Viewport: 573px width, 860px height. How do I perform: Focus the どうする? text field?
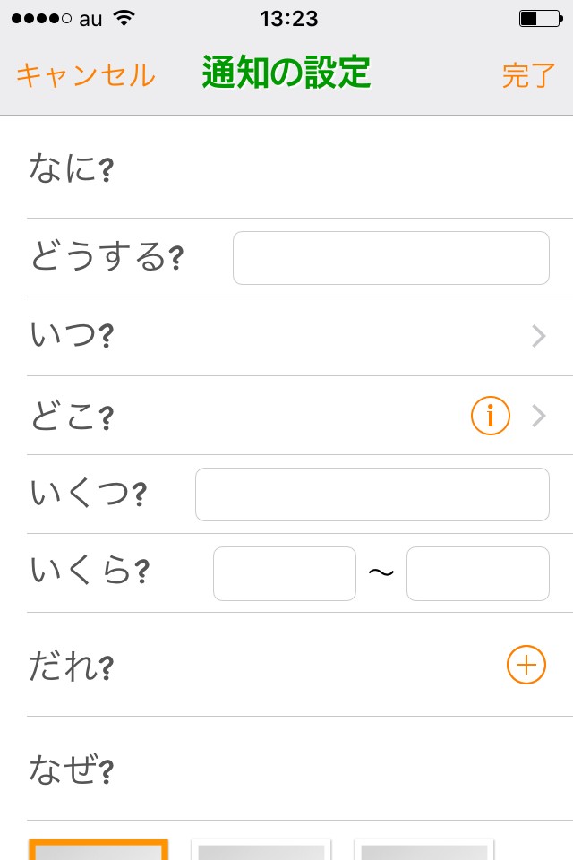pos(390,258)
